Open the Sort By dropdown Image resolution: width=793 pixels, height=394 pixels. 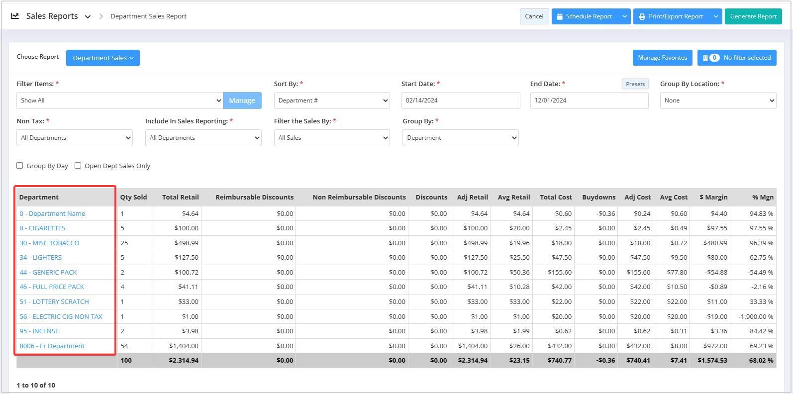coord(332,100)
